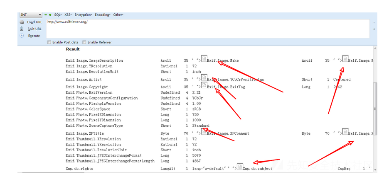Click the Load URL button label

[x=34, y=22]
